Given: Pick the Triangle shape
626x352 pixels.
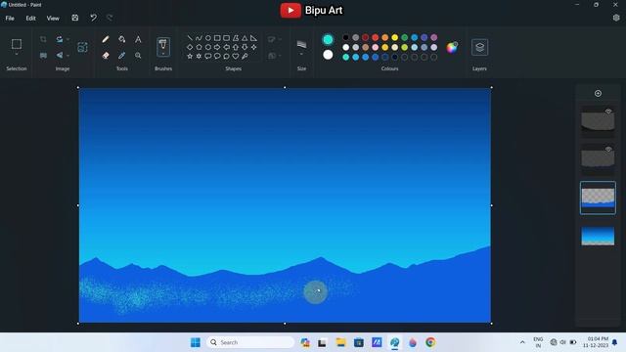Looking at the screenshot, I should [x=245, y=38].
